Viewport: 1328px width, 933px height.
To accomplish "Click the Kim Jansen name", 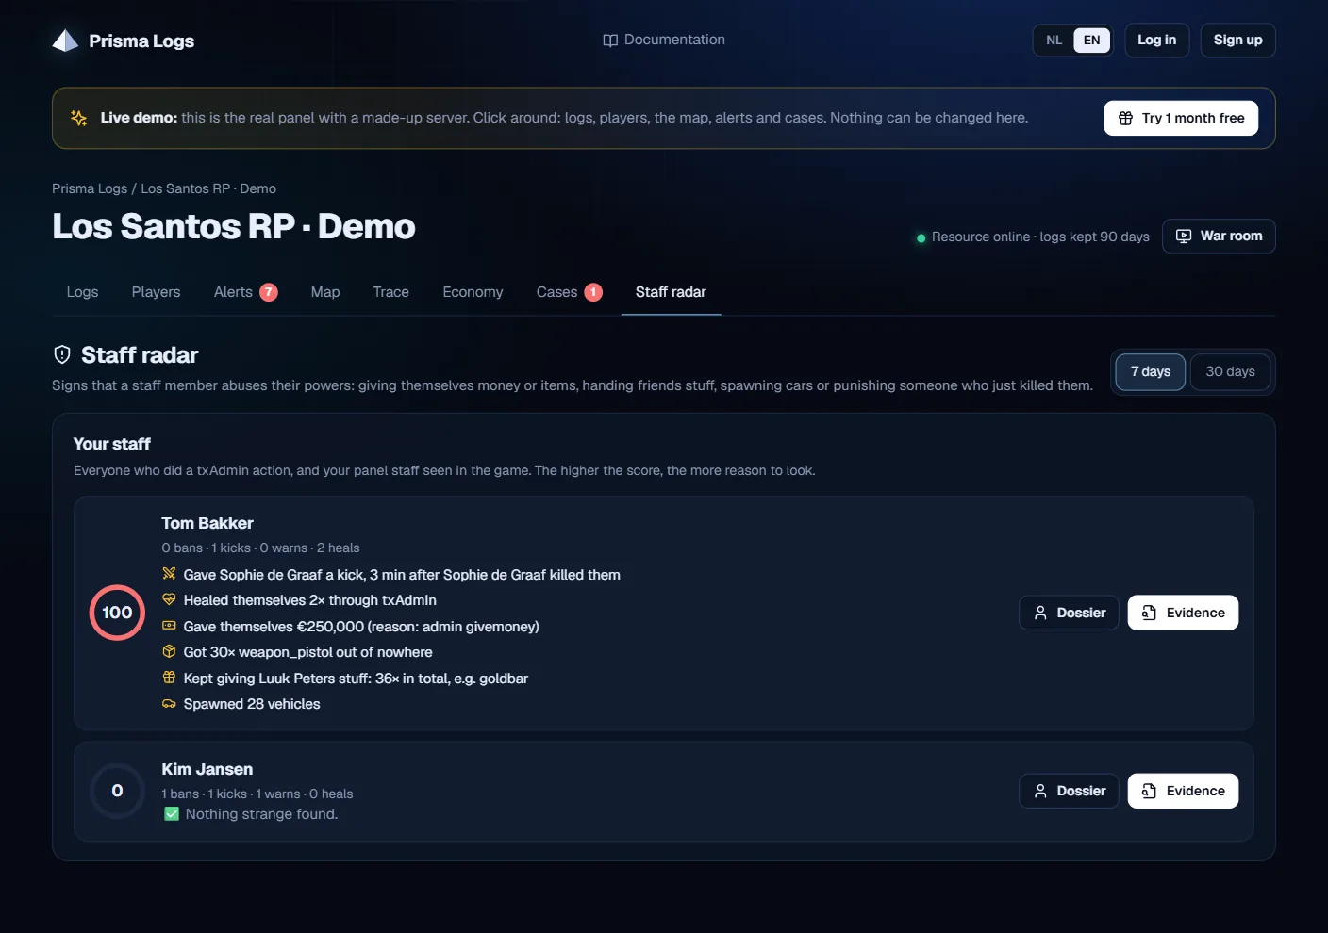I will click(x=207, y=769).
